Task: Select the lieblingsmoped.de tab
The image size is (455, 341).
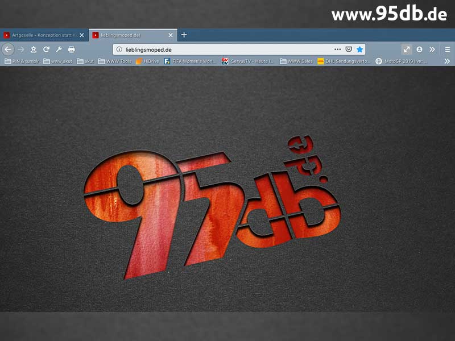Action: [133, 35]
